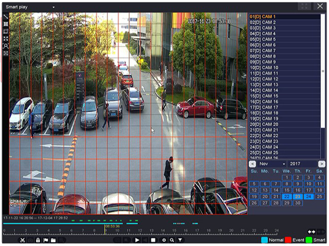
Task: Pick November 1 on the calendar
Action: (287, 178)
